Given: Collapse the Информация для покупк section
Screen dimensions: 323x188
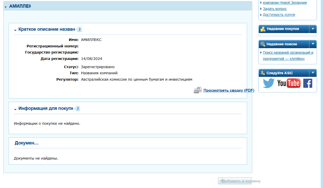Looking at the screenshot, I should [x=15, y=109].
